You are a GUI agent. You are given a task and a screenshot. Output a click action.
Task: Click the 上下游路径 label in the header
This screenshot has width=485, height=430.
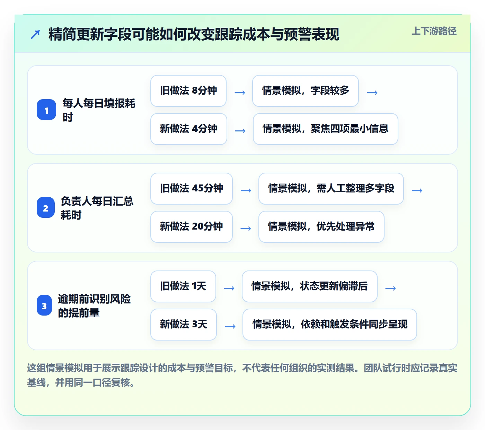[434, 31]
